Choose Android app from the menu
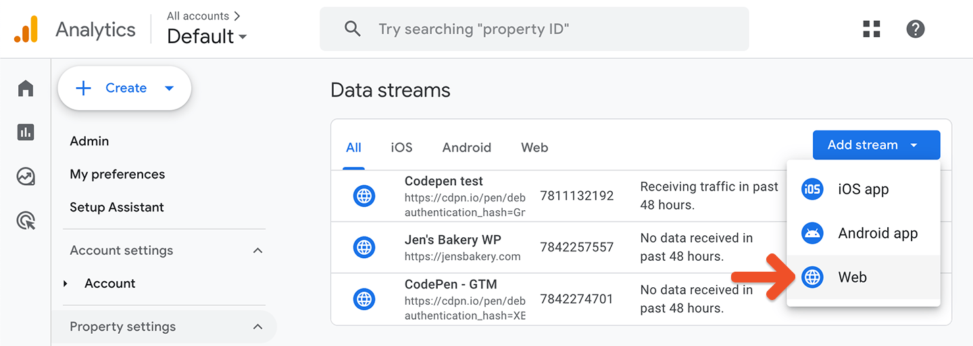 coord(877,234)
